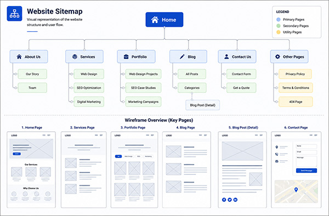Select the All filter tab in the Portfolio wireframe
The width and height of the screenshot is (329, 216).
[118, 156]
